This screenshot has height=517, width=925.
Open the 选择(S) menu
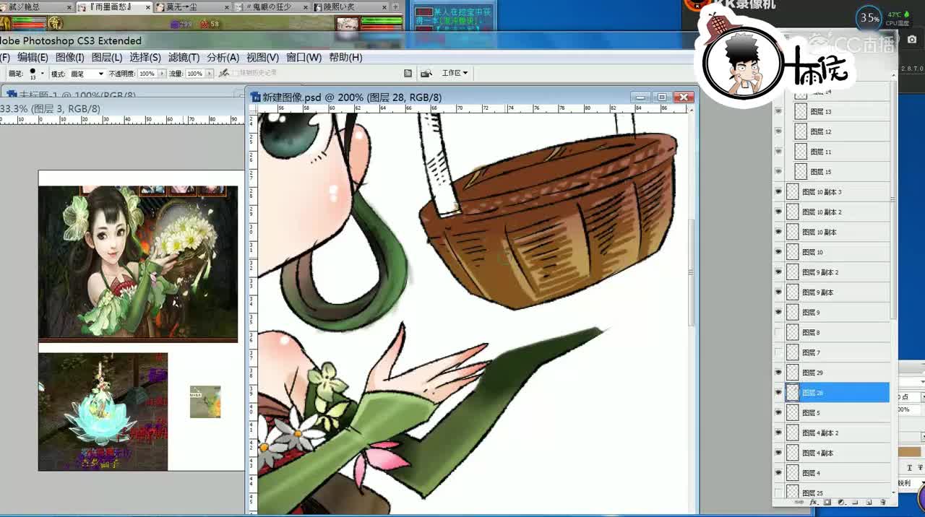(145, 57)
